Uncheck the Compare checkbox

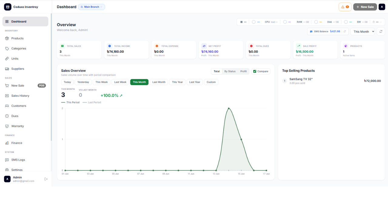(x=255, y=71)
